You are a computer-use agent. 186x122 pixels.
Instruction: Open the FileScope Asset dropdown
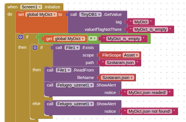point(131,55)
